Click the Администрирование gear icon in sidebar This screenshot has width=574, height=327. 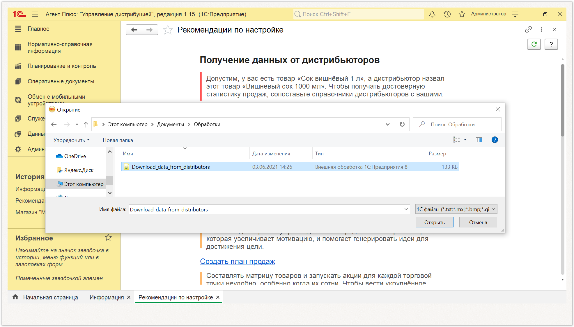pos(18,149)
